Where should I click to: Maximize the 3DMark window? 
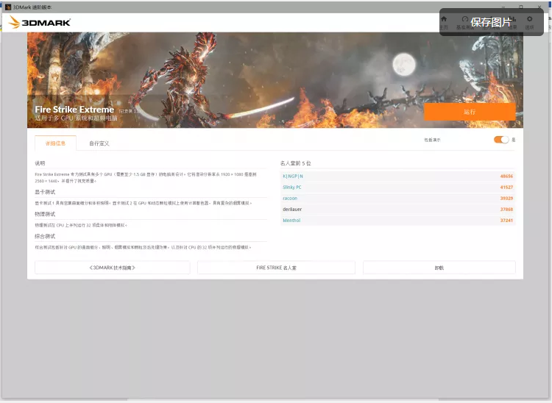[x=521, y=7]
